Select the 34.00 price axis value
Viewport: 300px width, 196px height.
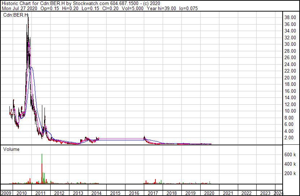290,31
